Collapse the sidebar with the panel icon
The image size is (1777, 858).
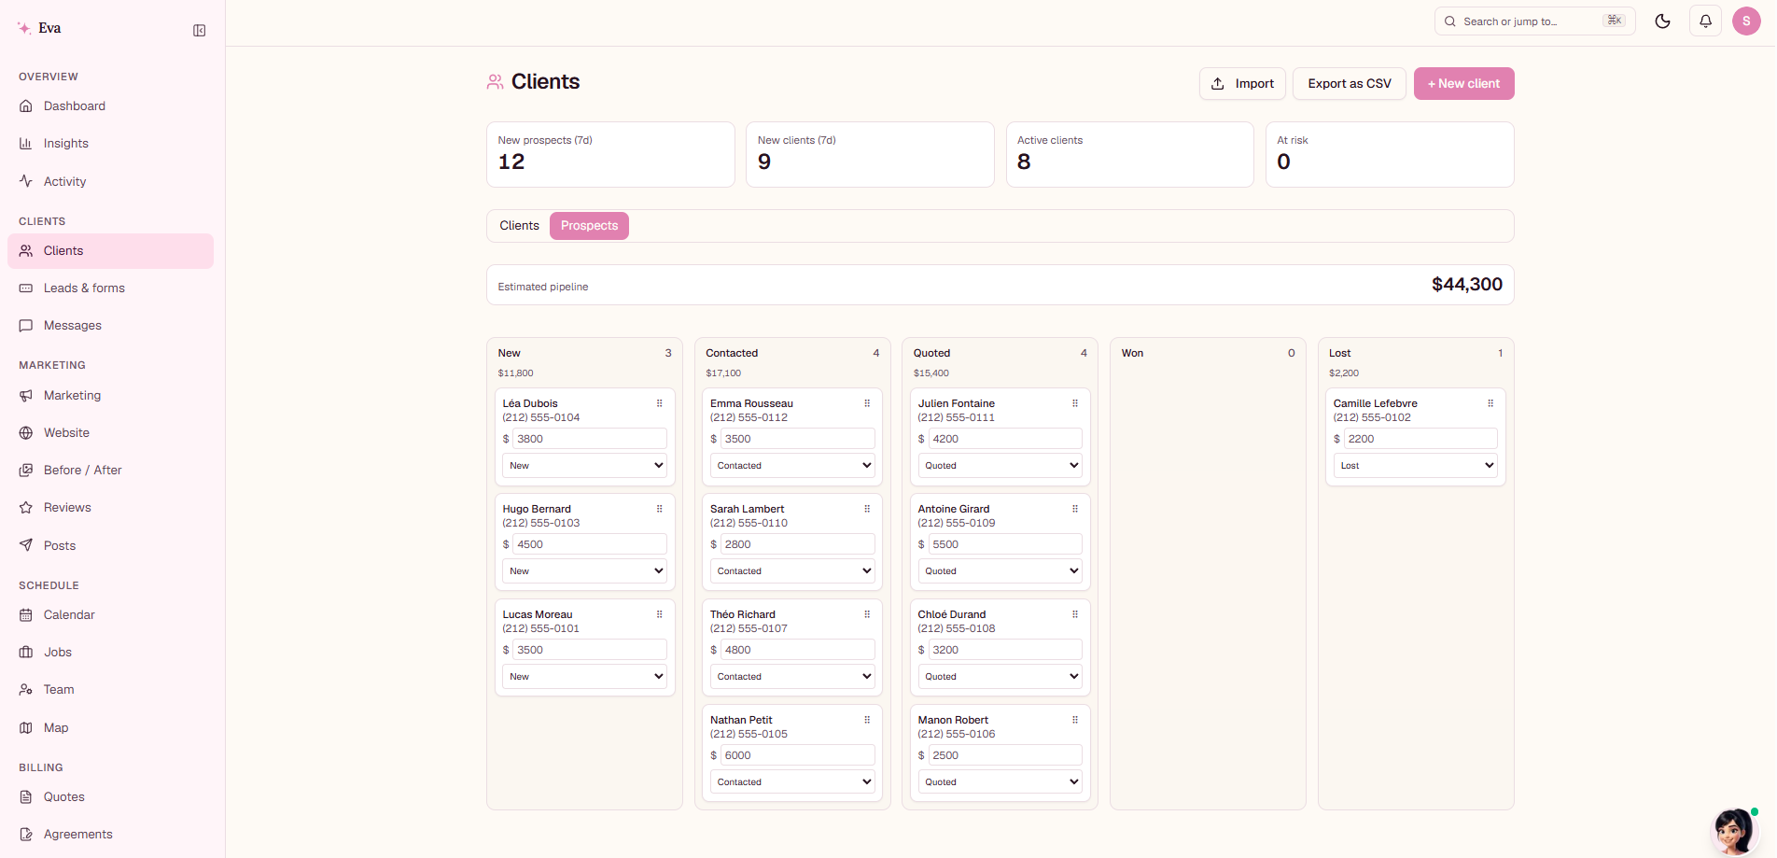200,31
